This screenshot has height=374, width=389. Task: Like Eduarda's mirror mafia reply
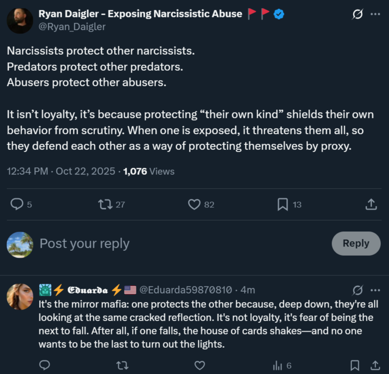[200, 366]
